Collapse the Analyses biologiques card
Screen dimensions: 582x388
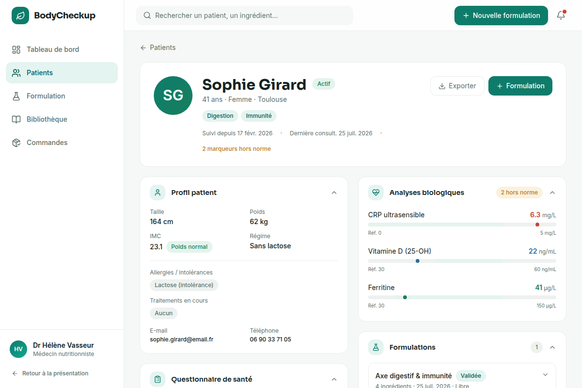552,193
